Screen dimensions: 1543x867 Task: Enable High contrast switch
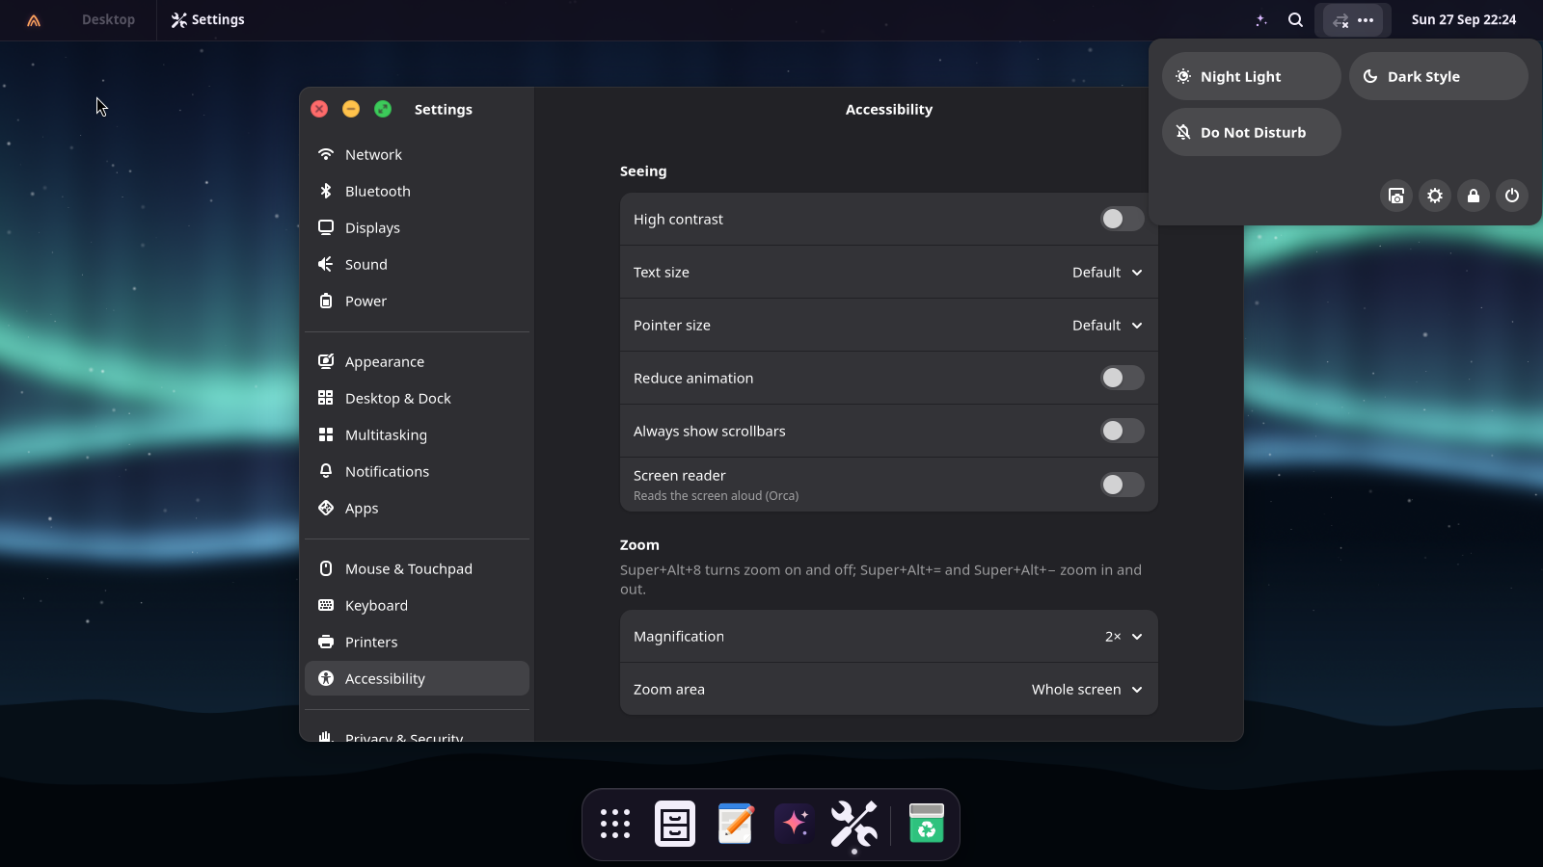[x=1123, y=219]
